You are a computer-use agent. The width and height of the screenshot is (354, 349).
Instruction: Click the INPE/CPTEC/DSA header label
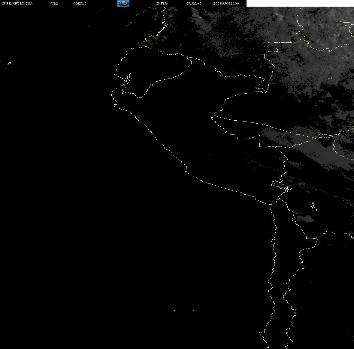[17, 3]
